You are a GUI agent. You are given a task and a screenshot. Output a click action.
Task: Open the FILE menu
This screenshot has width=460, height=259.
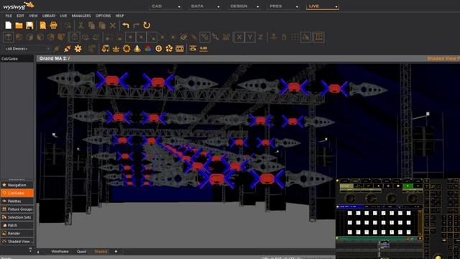[x=9, y=16]
